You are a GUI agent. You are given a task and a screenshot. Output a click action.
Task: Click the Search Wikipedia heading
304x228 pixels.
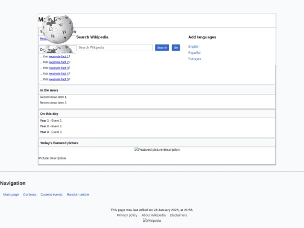(92, 37)
